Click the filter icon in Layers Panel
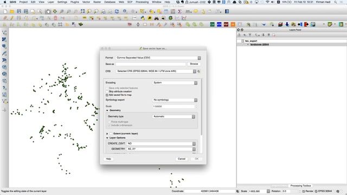Viewport: 347px width, 195px height. pyautogui.click(x=250, y=35)
